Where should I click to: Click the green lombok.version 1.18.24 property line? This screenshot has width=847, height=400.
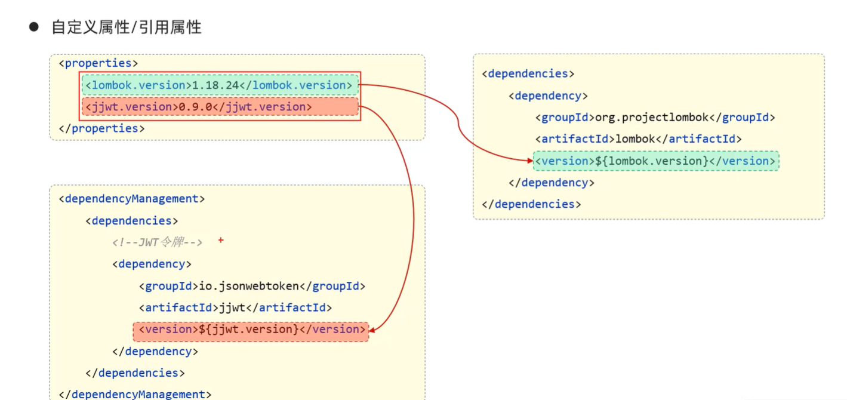pyautogui.click(x=220, y=85)
